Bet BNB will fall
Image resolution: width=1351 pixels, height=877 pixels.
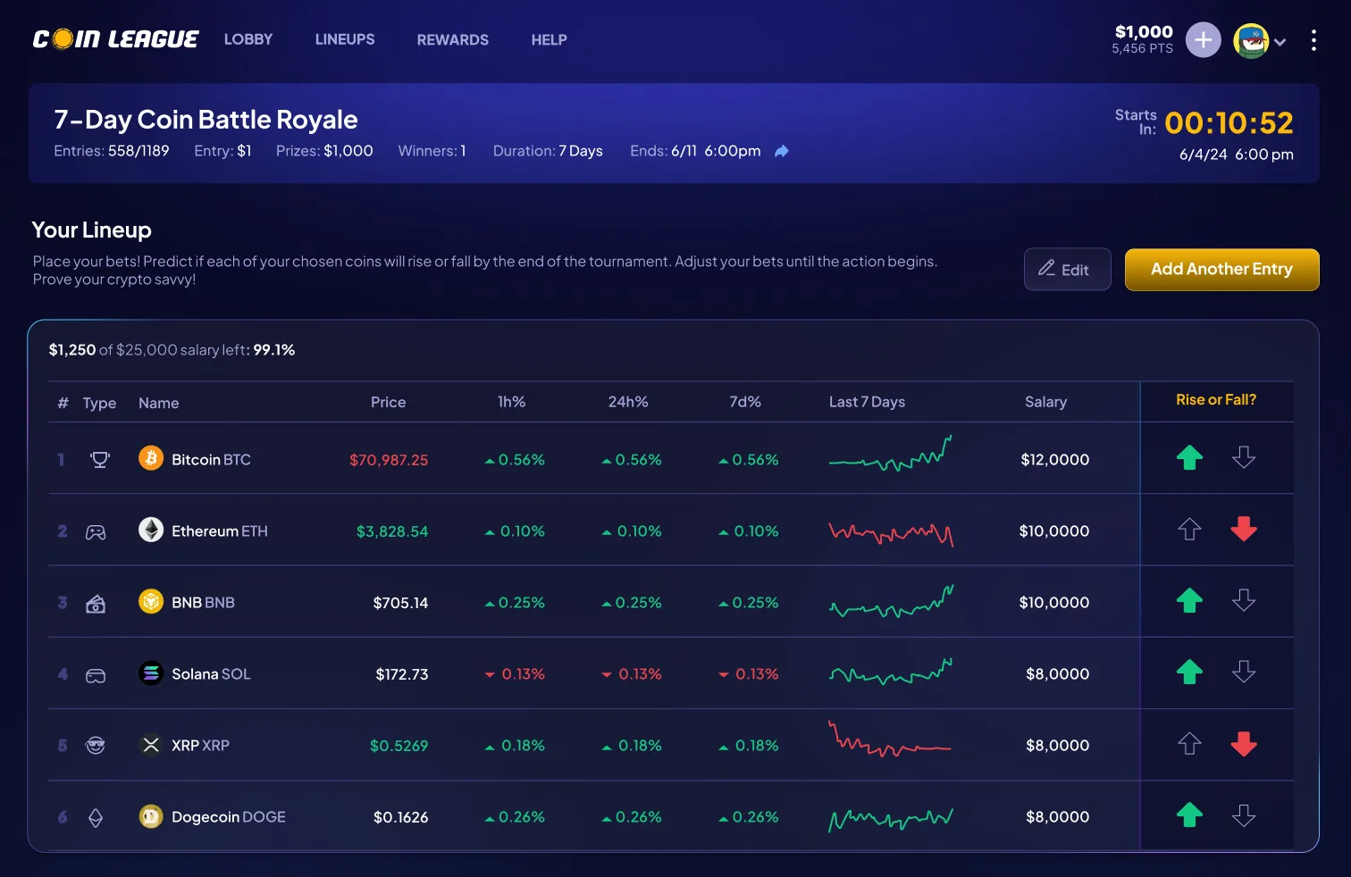click(1244, 601)
